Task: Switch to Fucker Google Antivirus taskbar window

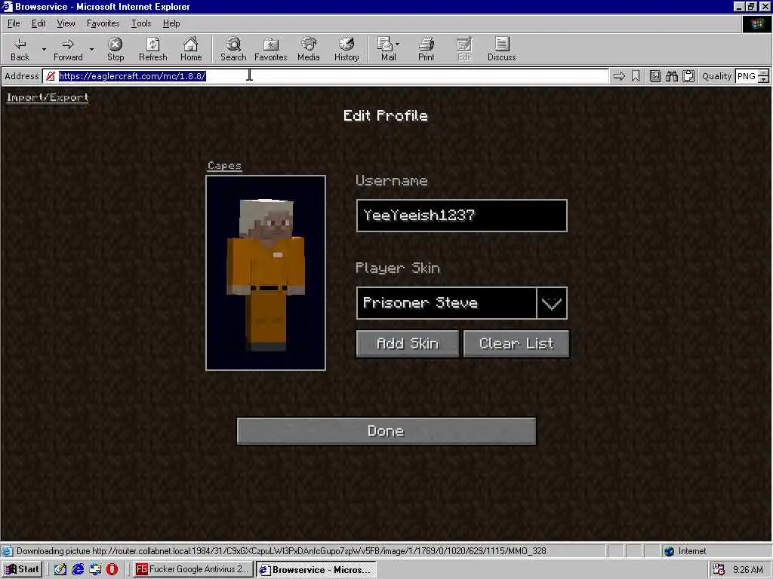Action: [x=192, y=569]
